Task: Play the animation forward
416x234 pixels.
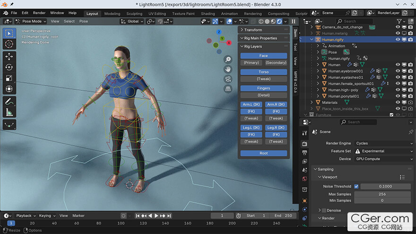Action: [x=156, y=216]
